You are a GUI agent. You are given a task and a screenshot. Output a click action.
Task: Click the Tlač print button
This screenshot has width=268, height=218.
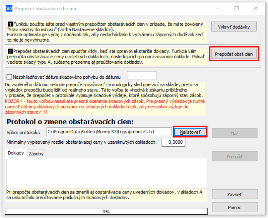coord(234,133)
